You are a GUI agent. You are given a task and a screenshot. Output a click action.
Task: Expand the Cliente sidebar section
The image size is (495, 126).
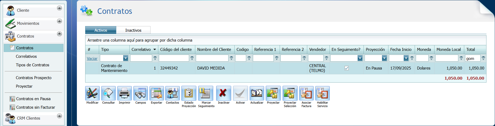pos(59,8)
